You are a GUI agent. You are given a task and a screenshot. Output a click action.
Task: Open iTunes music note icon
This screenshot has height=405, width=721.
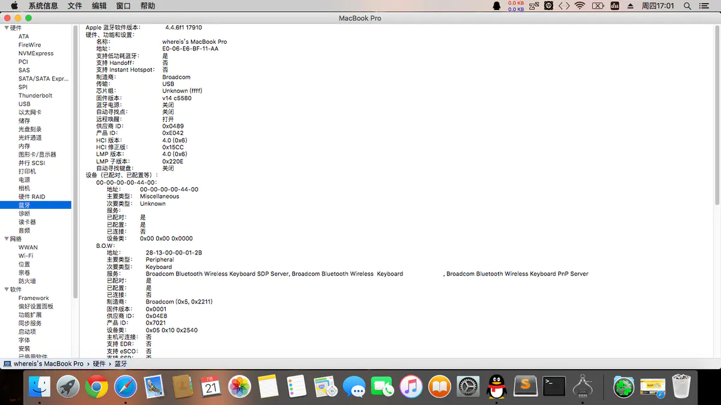(411, 386)
